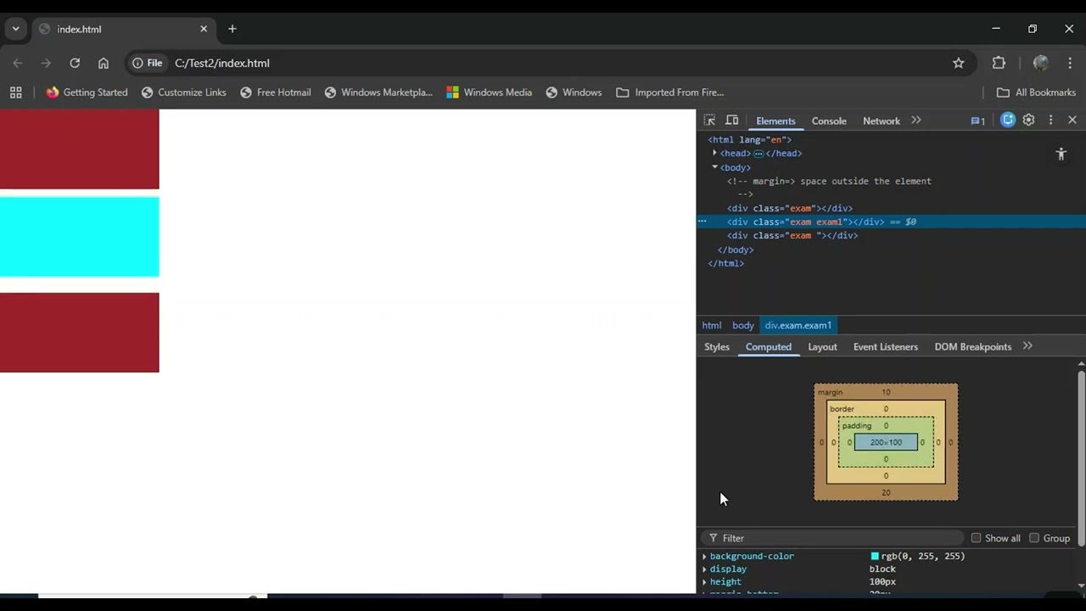This screenshot has height=611, width=1086.
Task: Click the rgb(0, 255, 255) value
Action: click(x=923, y=557)
